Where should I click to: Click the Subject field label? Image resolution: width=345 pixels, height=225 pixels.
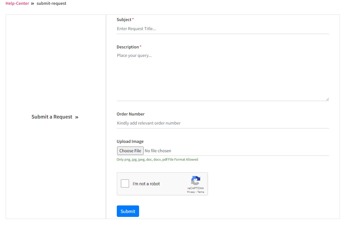(124, 20)
